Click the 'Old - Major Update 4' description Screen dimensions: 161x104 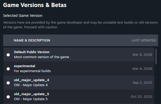pos(31,85)
